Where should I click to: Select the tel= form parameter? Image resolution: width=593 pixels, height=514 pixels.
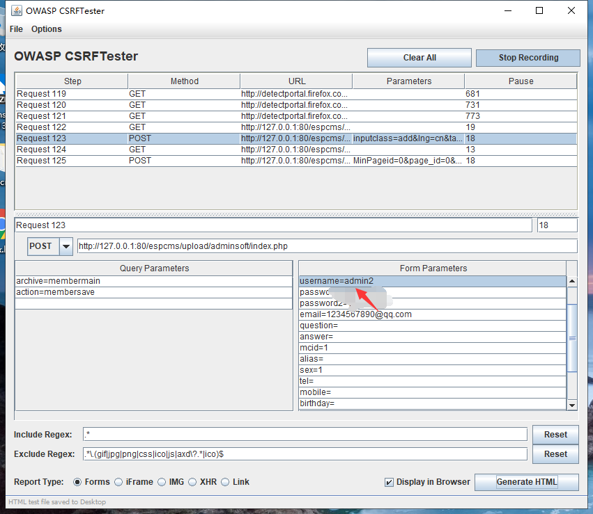point(432,381)
